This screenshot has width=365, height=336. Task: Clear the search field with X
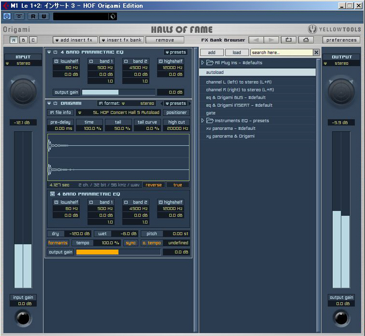pos(316,53)
